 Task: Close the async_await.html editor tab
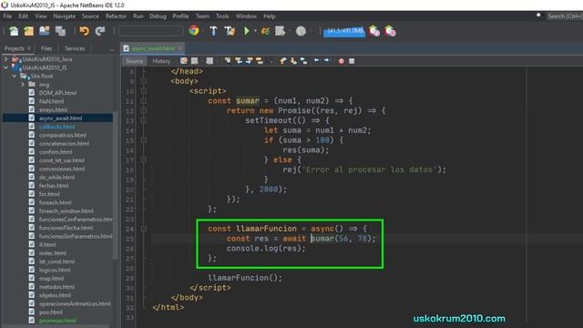coord(180,48)
